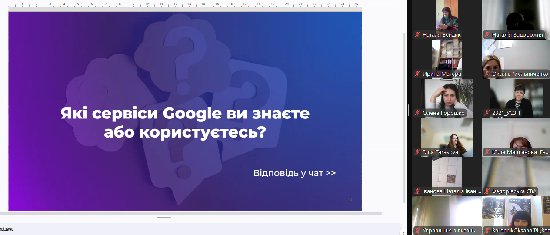Click muted microphone icon beside Наталя Бейдик
The width and height of the screenshot is (550, 235).
[x=417, y=35]
